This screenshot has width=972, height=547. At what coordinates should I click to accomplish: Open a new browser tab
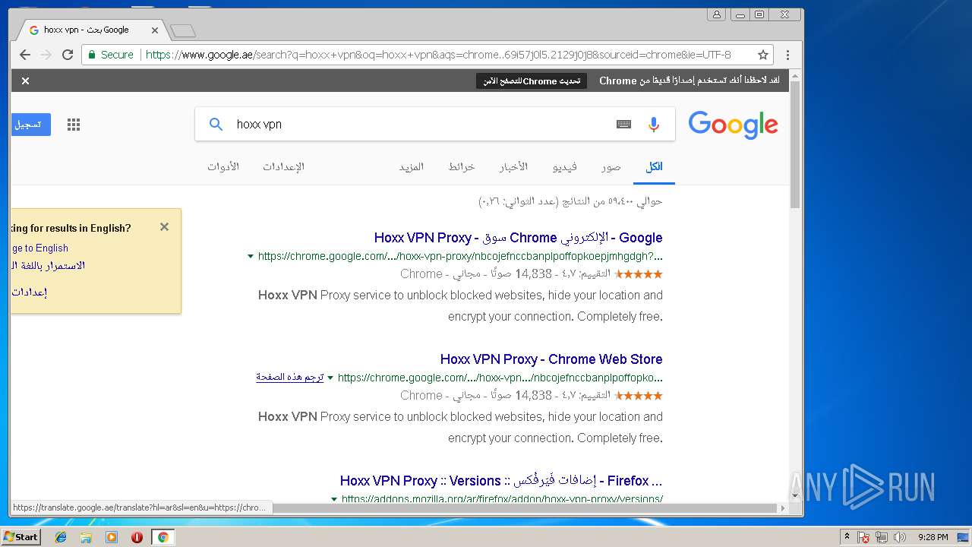pos(183,30)
